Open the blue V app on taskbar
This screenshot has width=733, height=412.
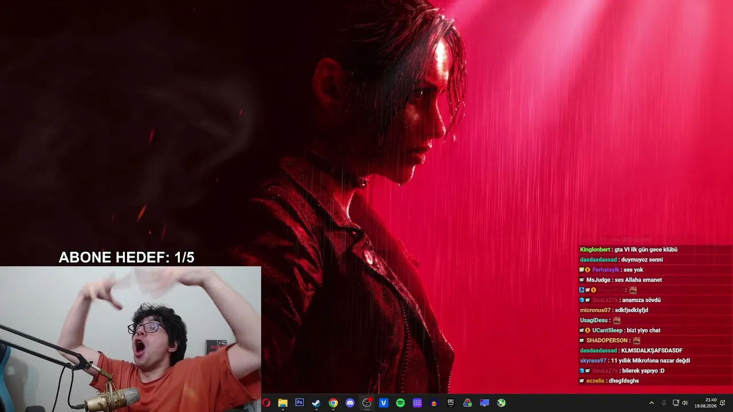[x=384, y=403]
